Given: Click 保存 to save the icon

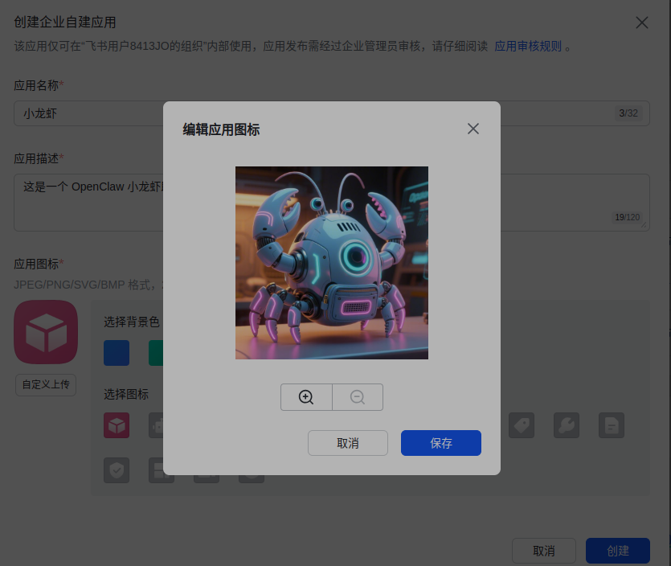Looking at the screenshot, I should 441,443.
